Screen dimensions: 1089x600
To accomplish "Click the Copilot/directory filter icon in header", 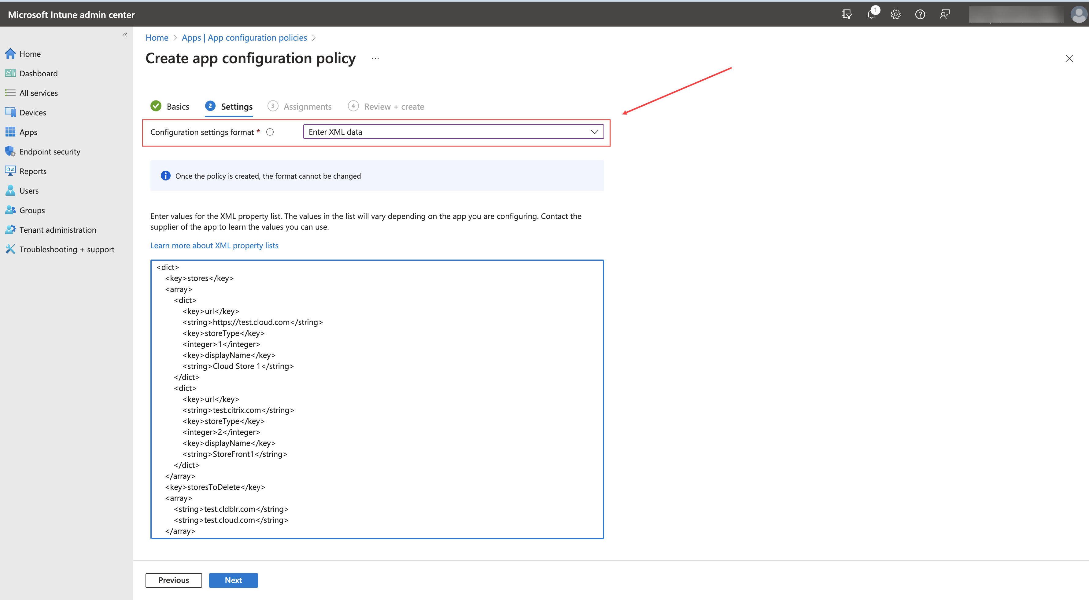I will (x=846, y=14).
